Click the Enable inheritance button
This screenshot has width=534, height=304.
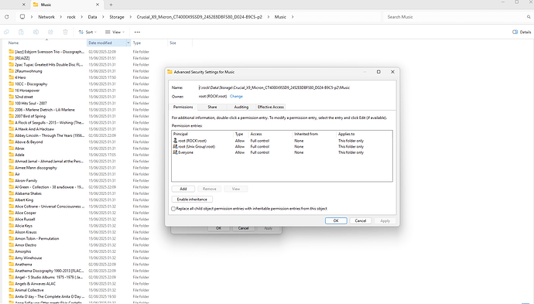pos(192,199)
